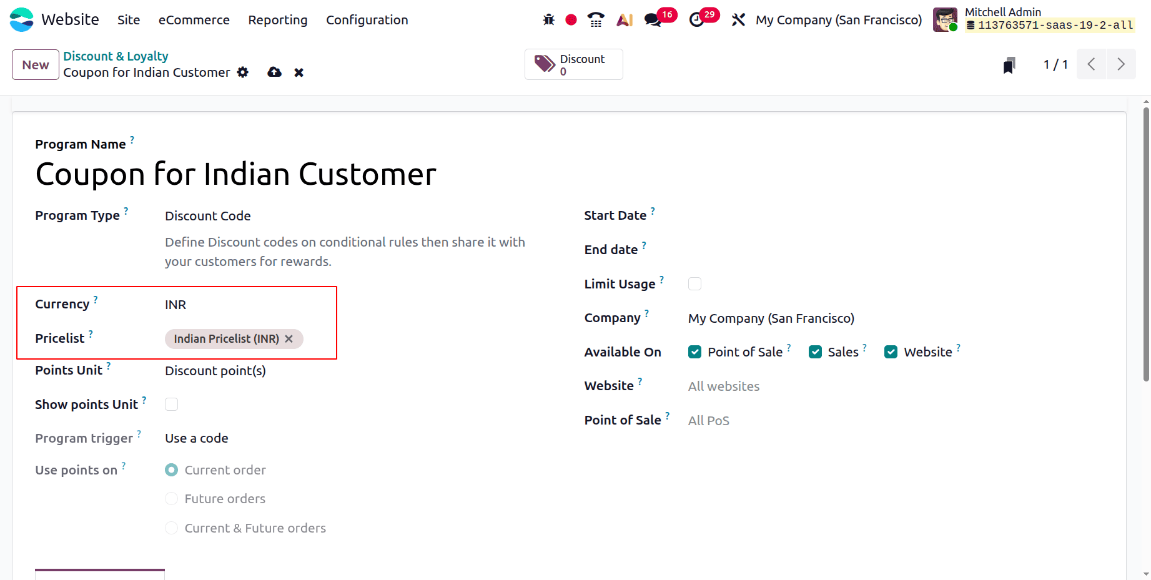The width and height of the screenshot is (1151, 580).
Task: Click the record pager 1 / 1
Action: pyautogui.click(x=1055, y=64)
